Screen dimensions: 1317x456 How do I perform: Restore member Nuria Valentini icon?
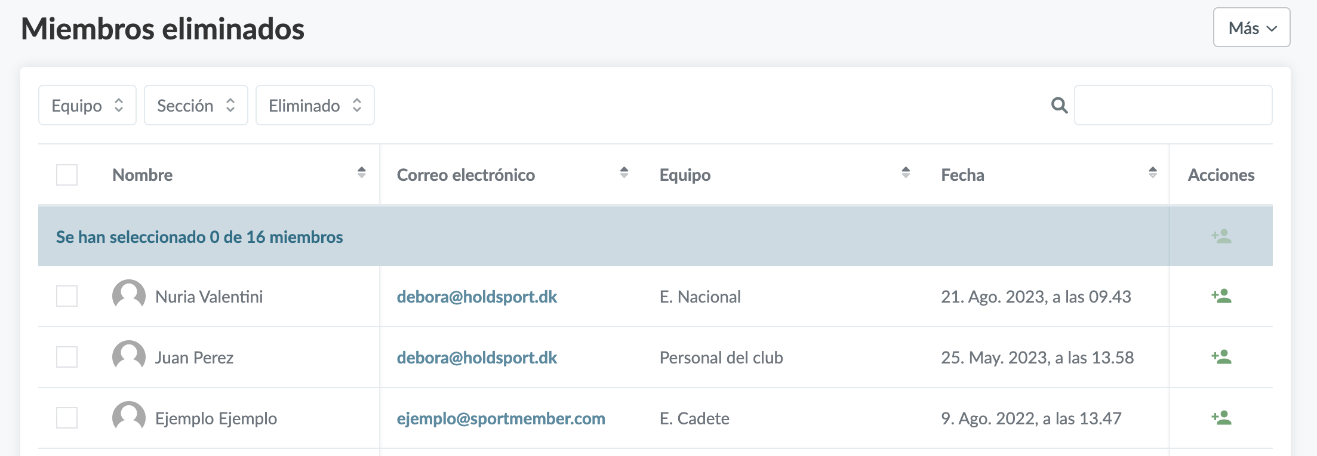(x=1221, y=296)
